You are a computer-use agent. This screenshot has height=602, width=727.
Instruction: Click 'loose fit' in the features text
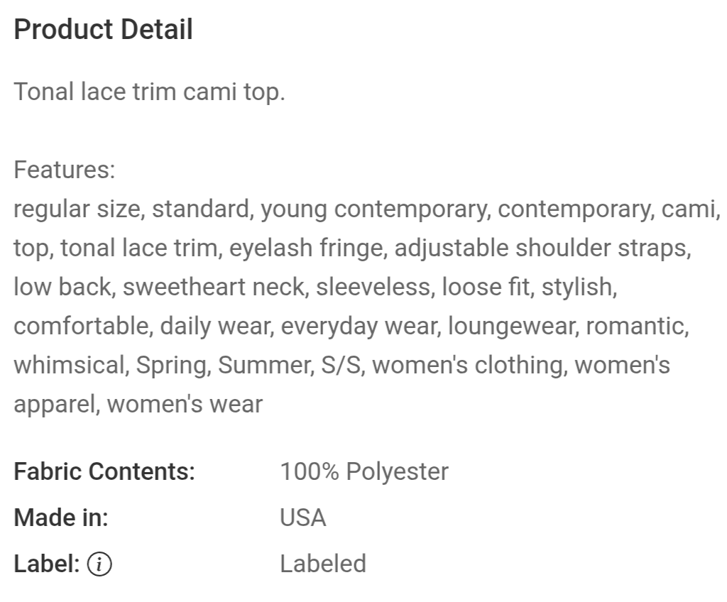coord(485,287)
